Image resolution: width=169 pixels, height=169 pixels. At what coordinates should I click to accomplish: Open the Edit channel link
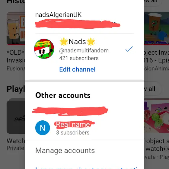[x=77, y=69]
